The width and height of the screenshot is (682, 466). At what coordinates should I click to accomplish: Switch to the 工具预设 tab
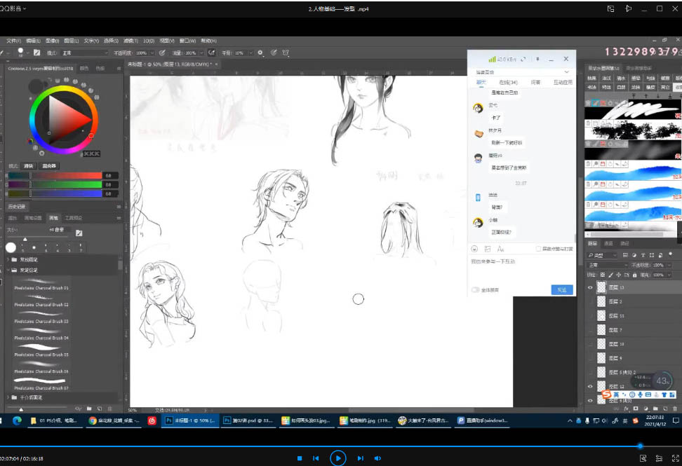74,218
